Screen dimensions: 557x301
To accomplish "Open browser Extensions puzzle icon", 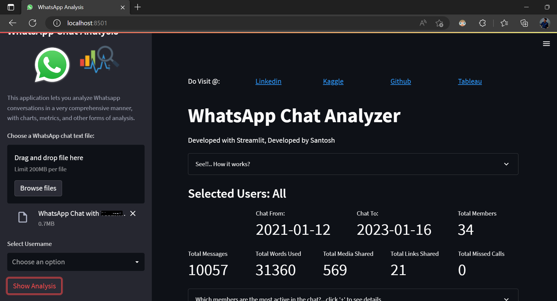I will click(482, 23).
